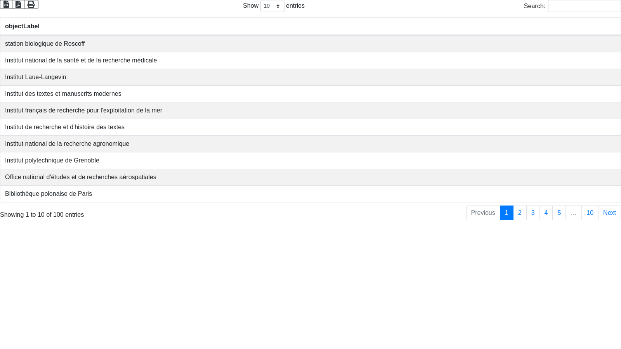The height and width of the screenshot is (349, 621).
Task: Click the Institut polytechnique de Grenoble row
Action: [52, 161]
